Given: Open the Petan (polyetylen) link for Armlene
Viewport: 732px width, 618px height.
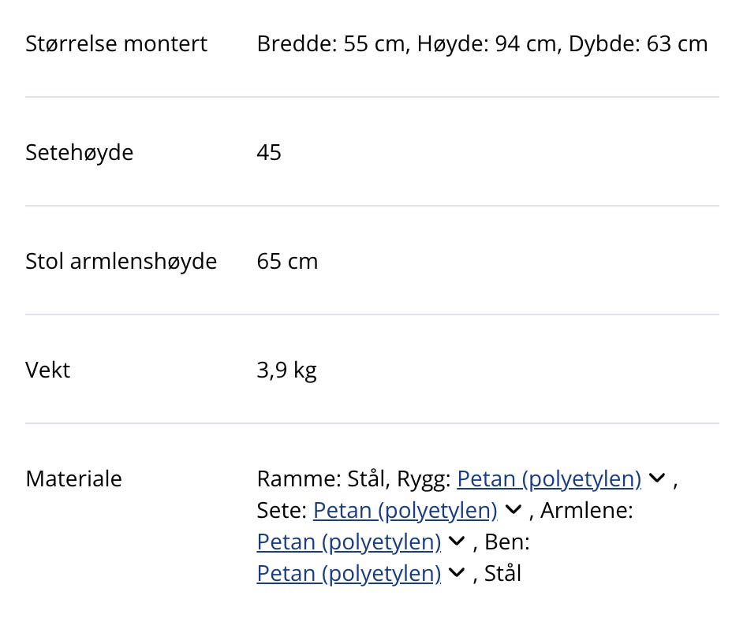Looking at the screenshot, I should [x=348, y=542].
